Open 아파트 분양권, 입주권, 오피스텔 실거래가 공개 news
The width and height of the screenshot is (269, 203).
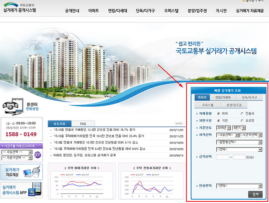(84, 155)
